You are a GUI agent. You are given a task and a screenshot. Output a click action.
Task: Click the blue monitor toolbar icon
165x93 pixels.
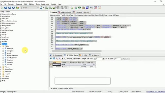(87, 7)
